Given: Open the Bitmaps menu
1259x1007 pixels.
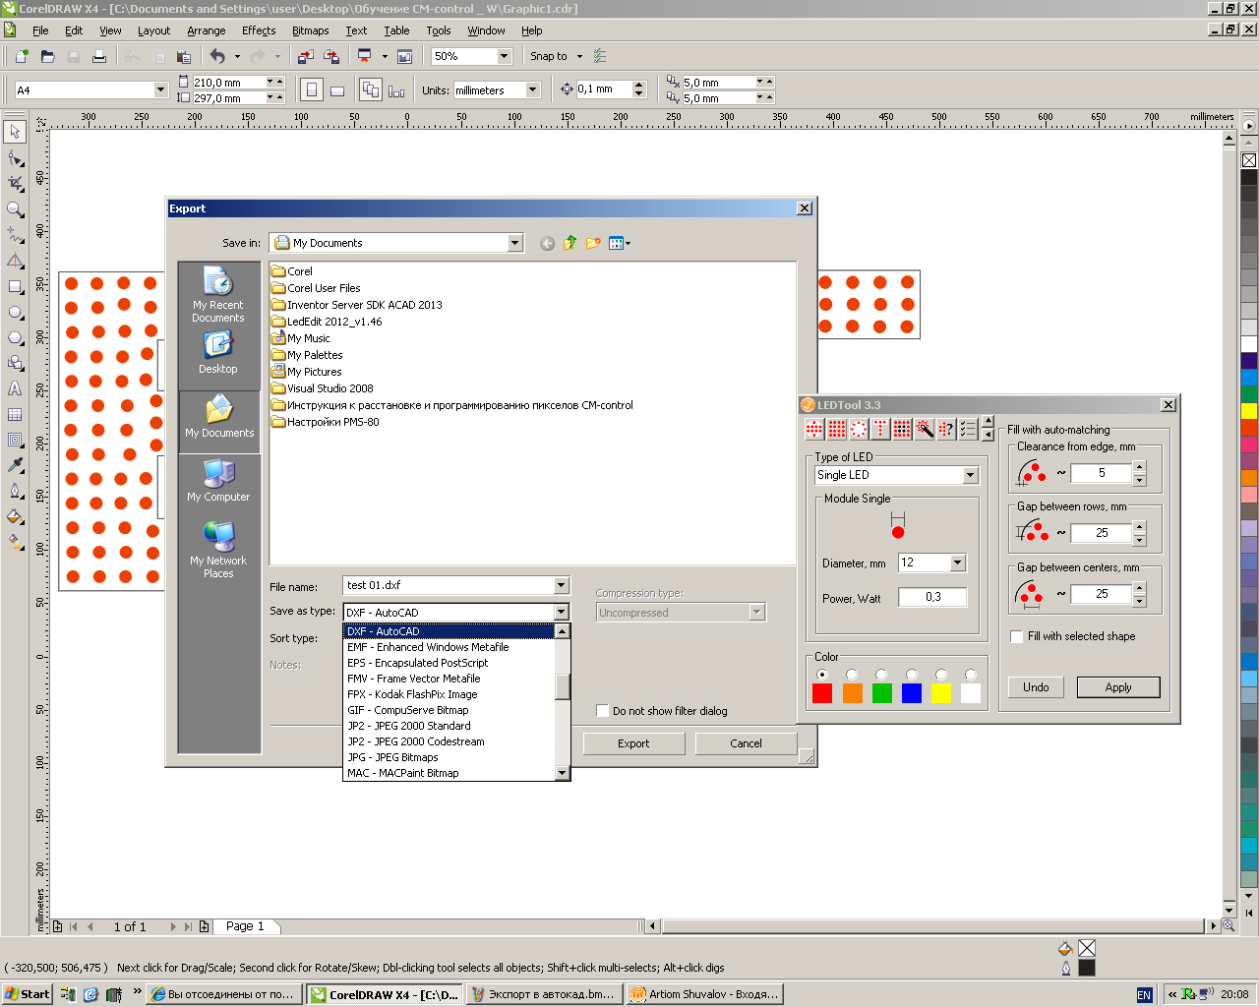Looking at the screenshot, I should (x=311, y=30).
